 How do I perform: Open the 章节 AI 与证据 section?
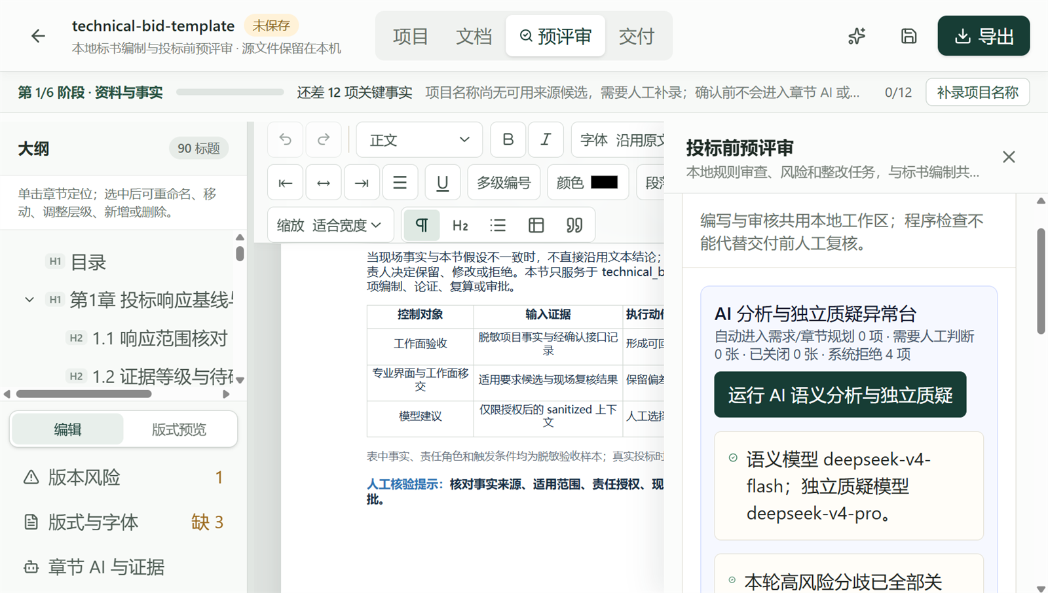click(123, 567)
